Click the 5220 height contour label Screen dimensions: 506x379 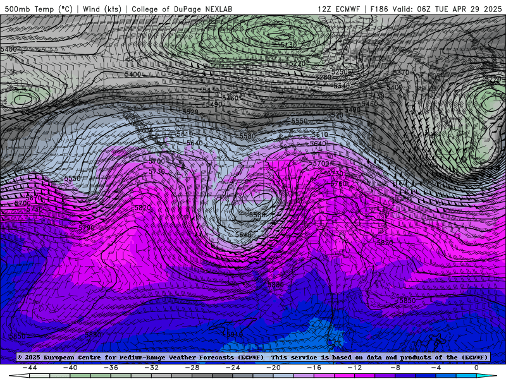tap(297, 64)
